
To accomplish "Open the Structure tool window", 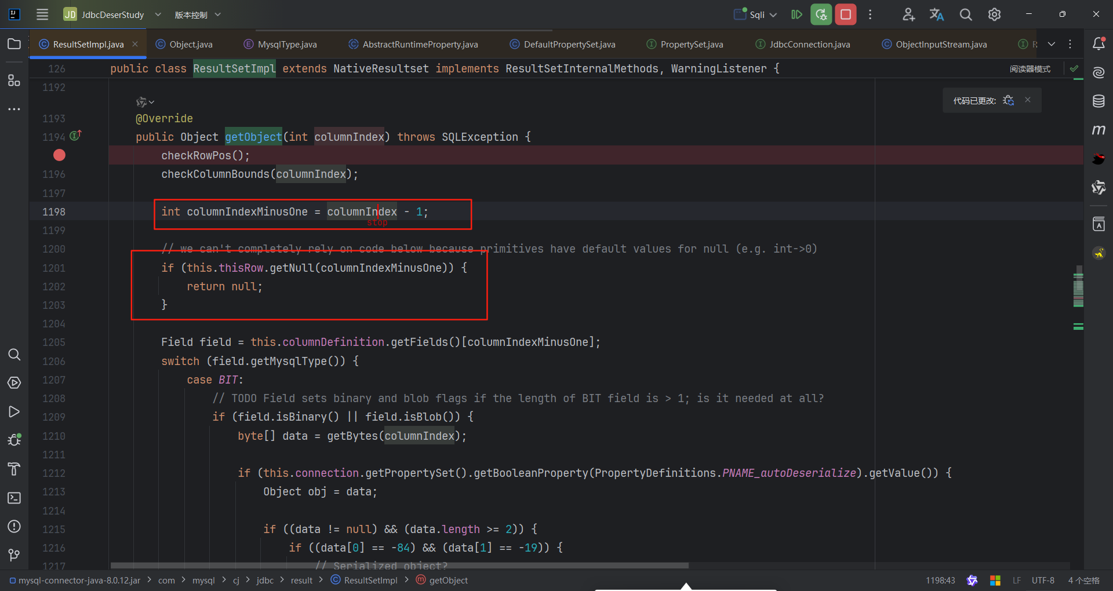I will [14, 80].
